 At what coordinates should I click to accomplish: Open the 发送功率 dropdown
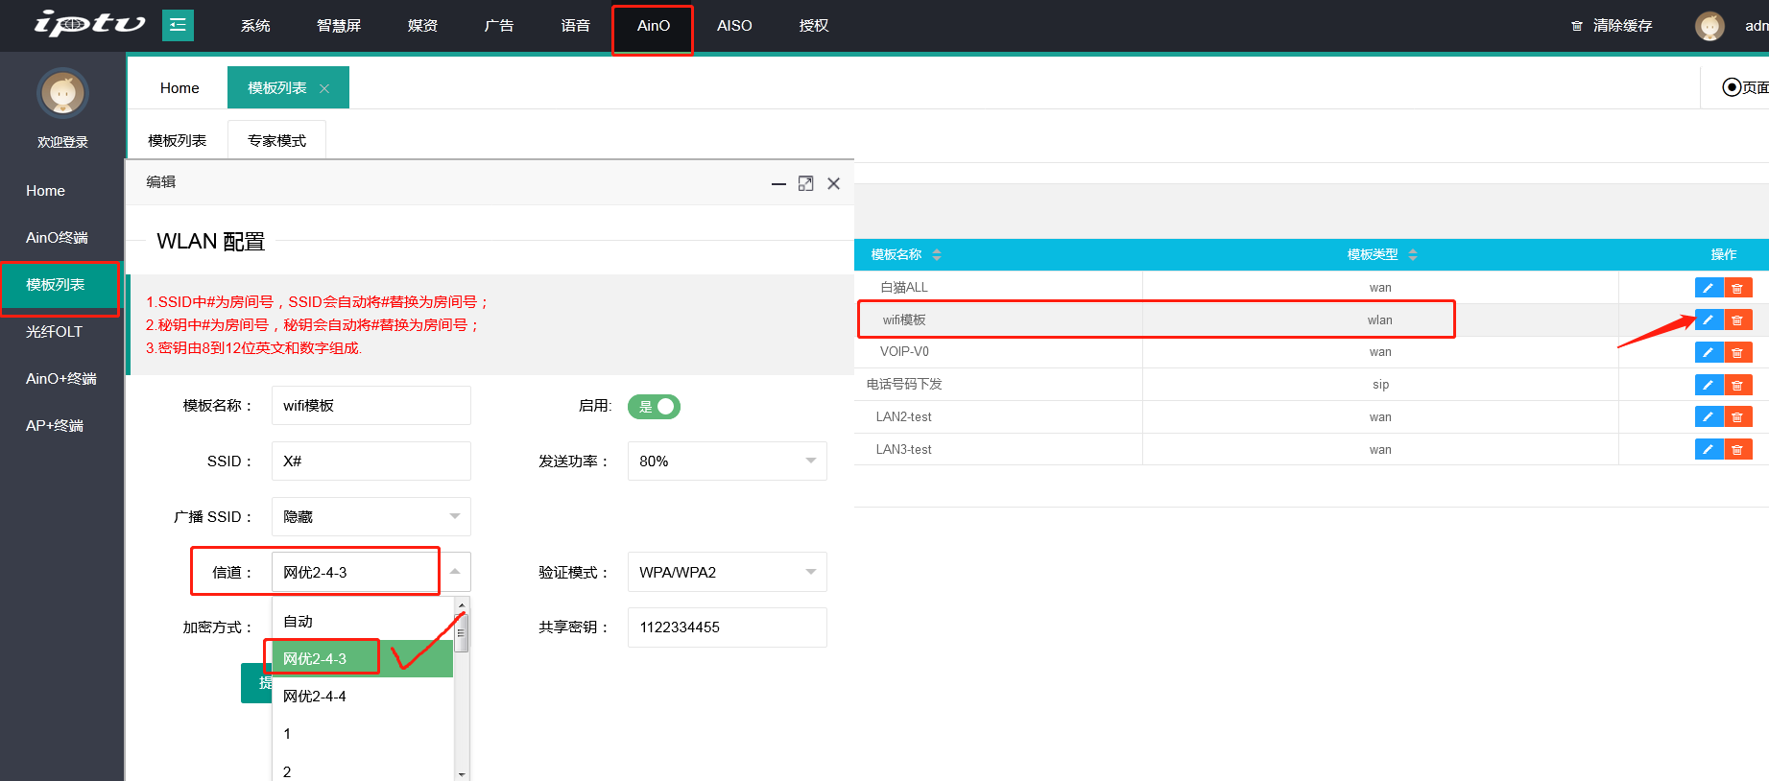727,461
